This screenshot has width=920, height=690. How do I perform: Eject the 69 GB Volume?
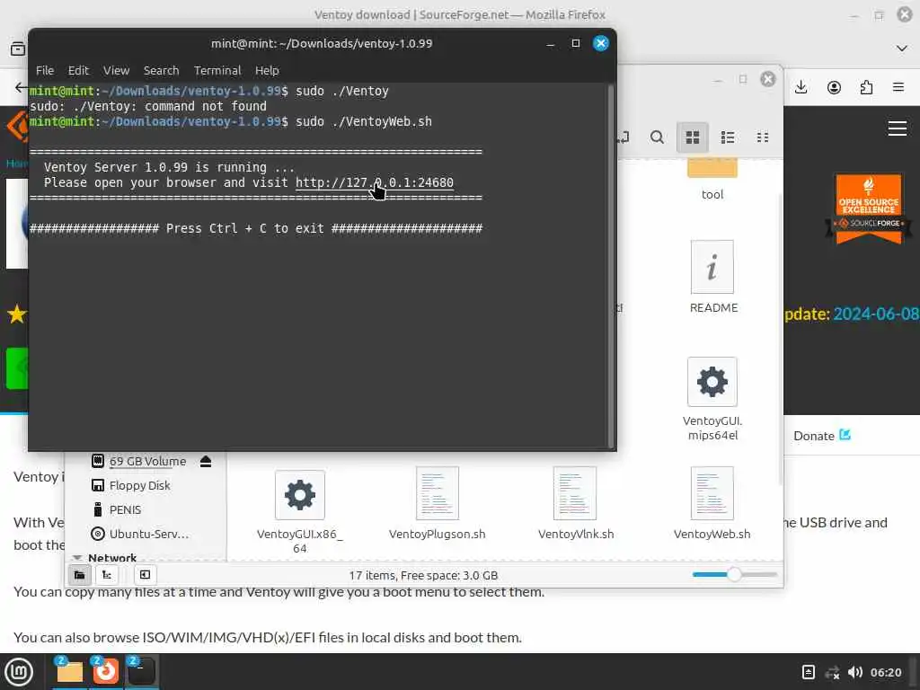pos(206,462)
